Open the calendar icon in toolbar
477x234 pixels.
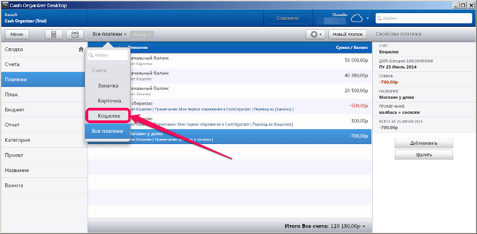[75, 35]
